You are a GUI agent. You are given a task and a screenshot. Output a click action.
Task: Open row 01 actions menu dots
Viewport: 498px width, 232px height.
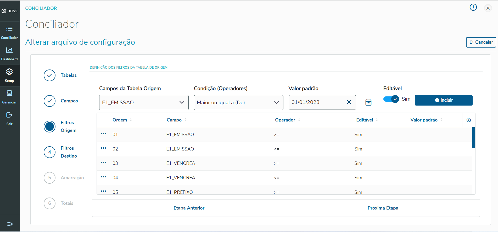103,134
